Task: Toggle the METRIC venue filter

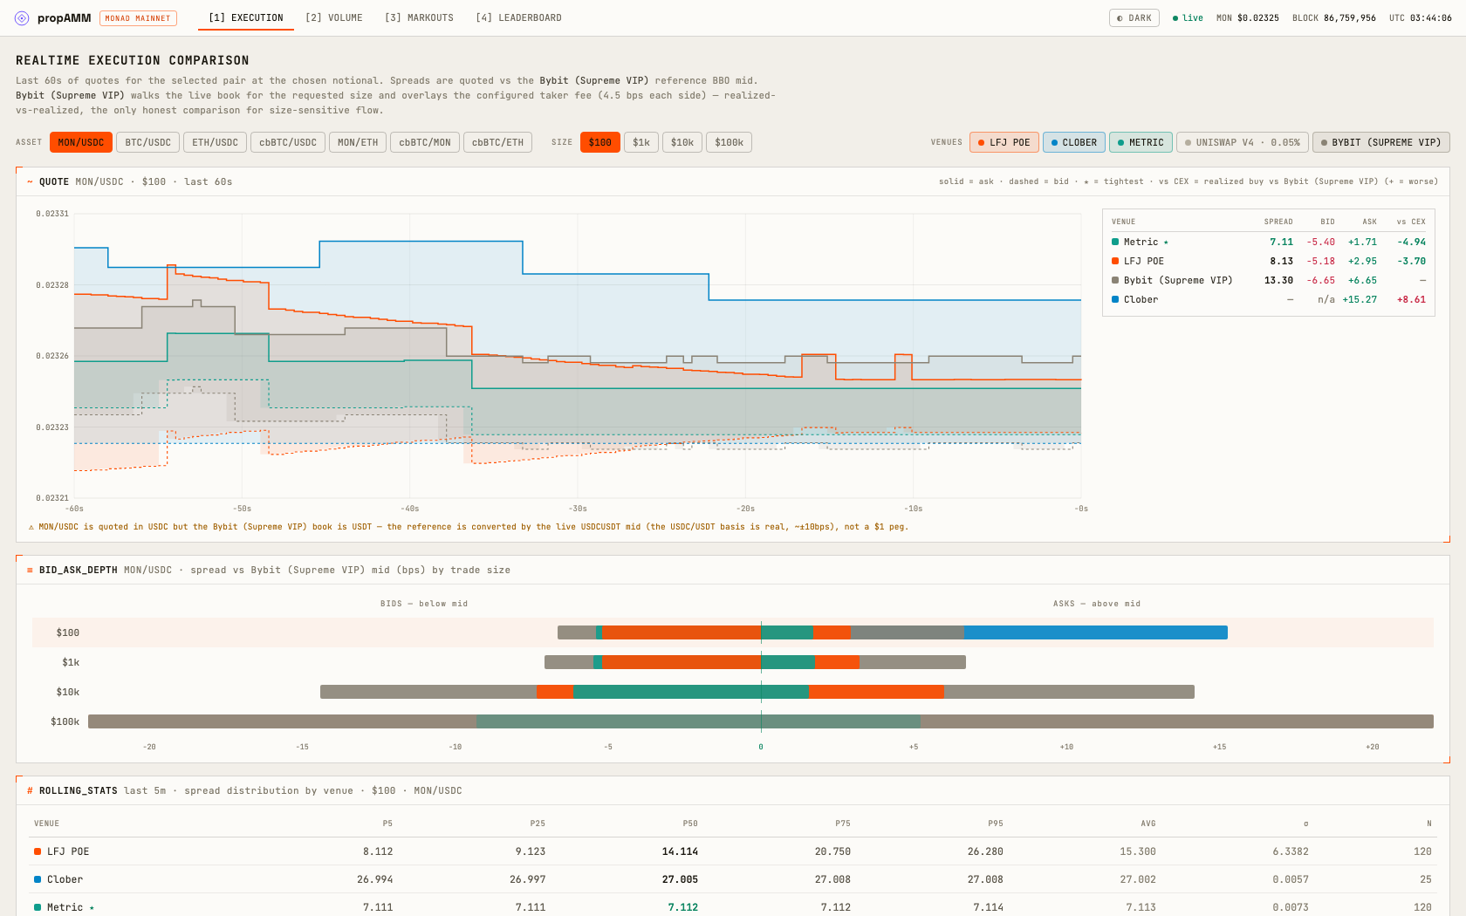Action: pos(1141,142)
